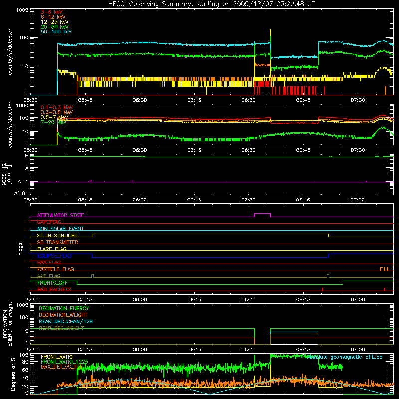Click the BAD_PACKETS flag label
The height and width of the screenshot is (399, 399).
coord(54,289)
